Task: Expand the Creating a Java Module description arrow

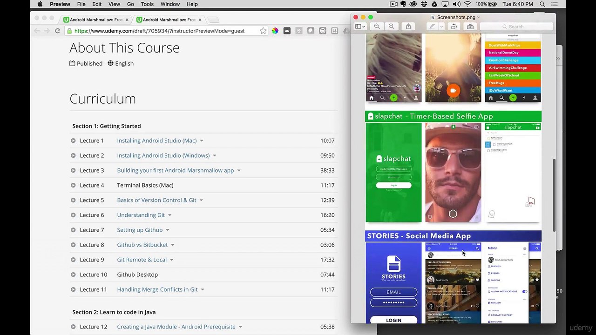Action: [240, 327]
